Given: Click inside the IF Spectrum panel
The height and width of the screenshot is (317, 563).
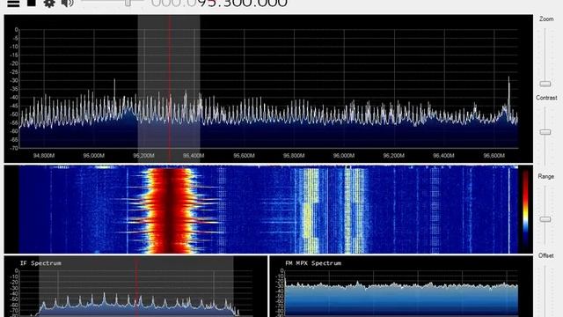Looking at the screenshot, I should pos(135,286).
